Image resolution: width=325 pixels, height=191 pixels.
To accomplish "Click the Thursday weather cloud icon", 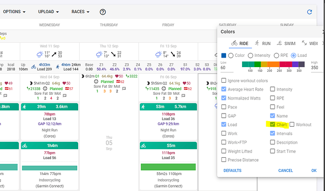I will point(99,54).
